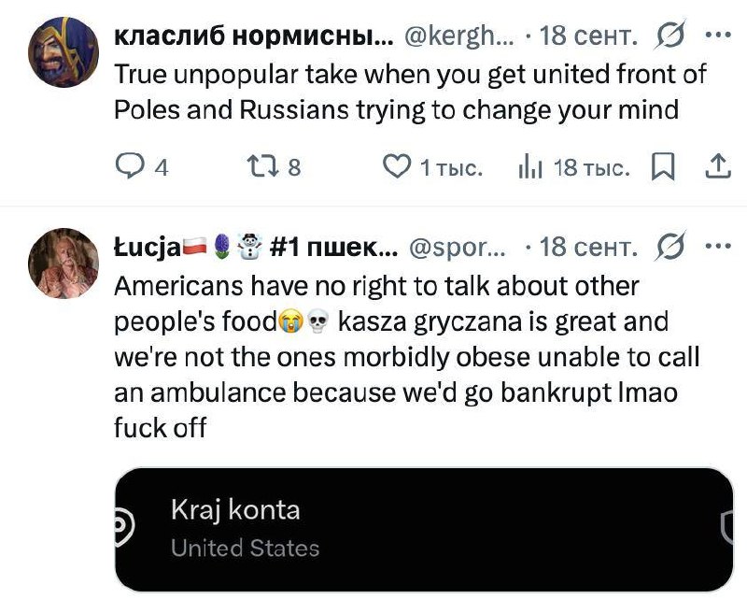Open replies on the first tweet
Image resolution: width=747 pixels, height=613 pixels.
pyautogui.click(x=142, y=167)
